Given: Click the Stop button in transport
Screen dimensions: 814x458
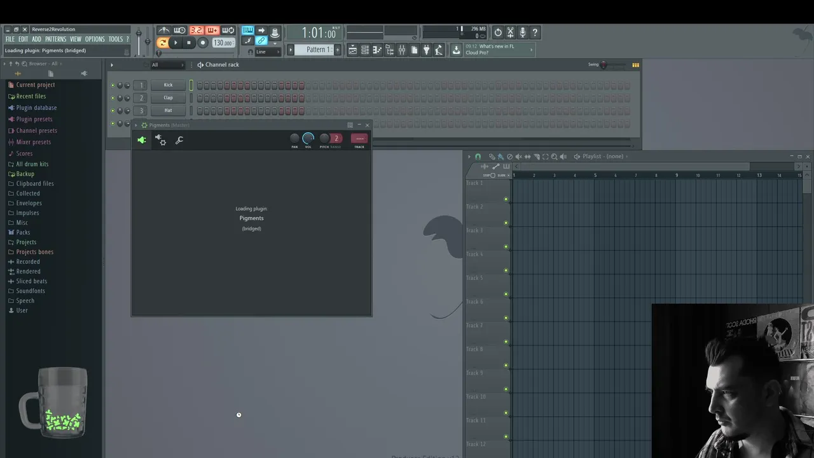Looking at the screenshot, I should coord(189,43).
